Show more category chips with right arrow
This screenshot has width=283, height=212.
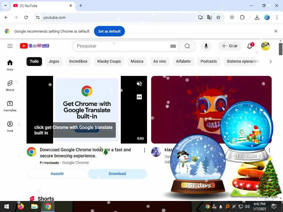click(270, 62)
